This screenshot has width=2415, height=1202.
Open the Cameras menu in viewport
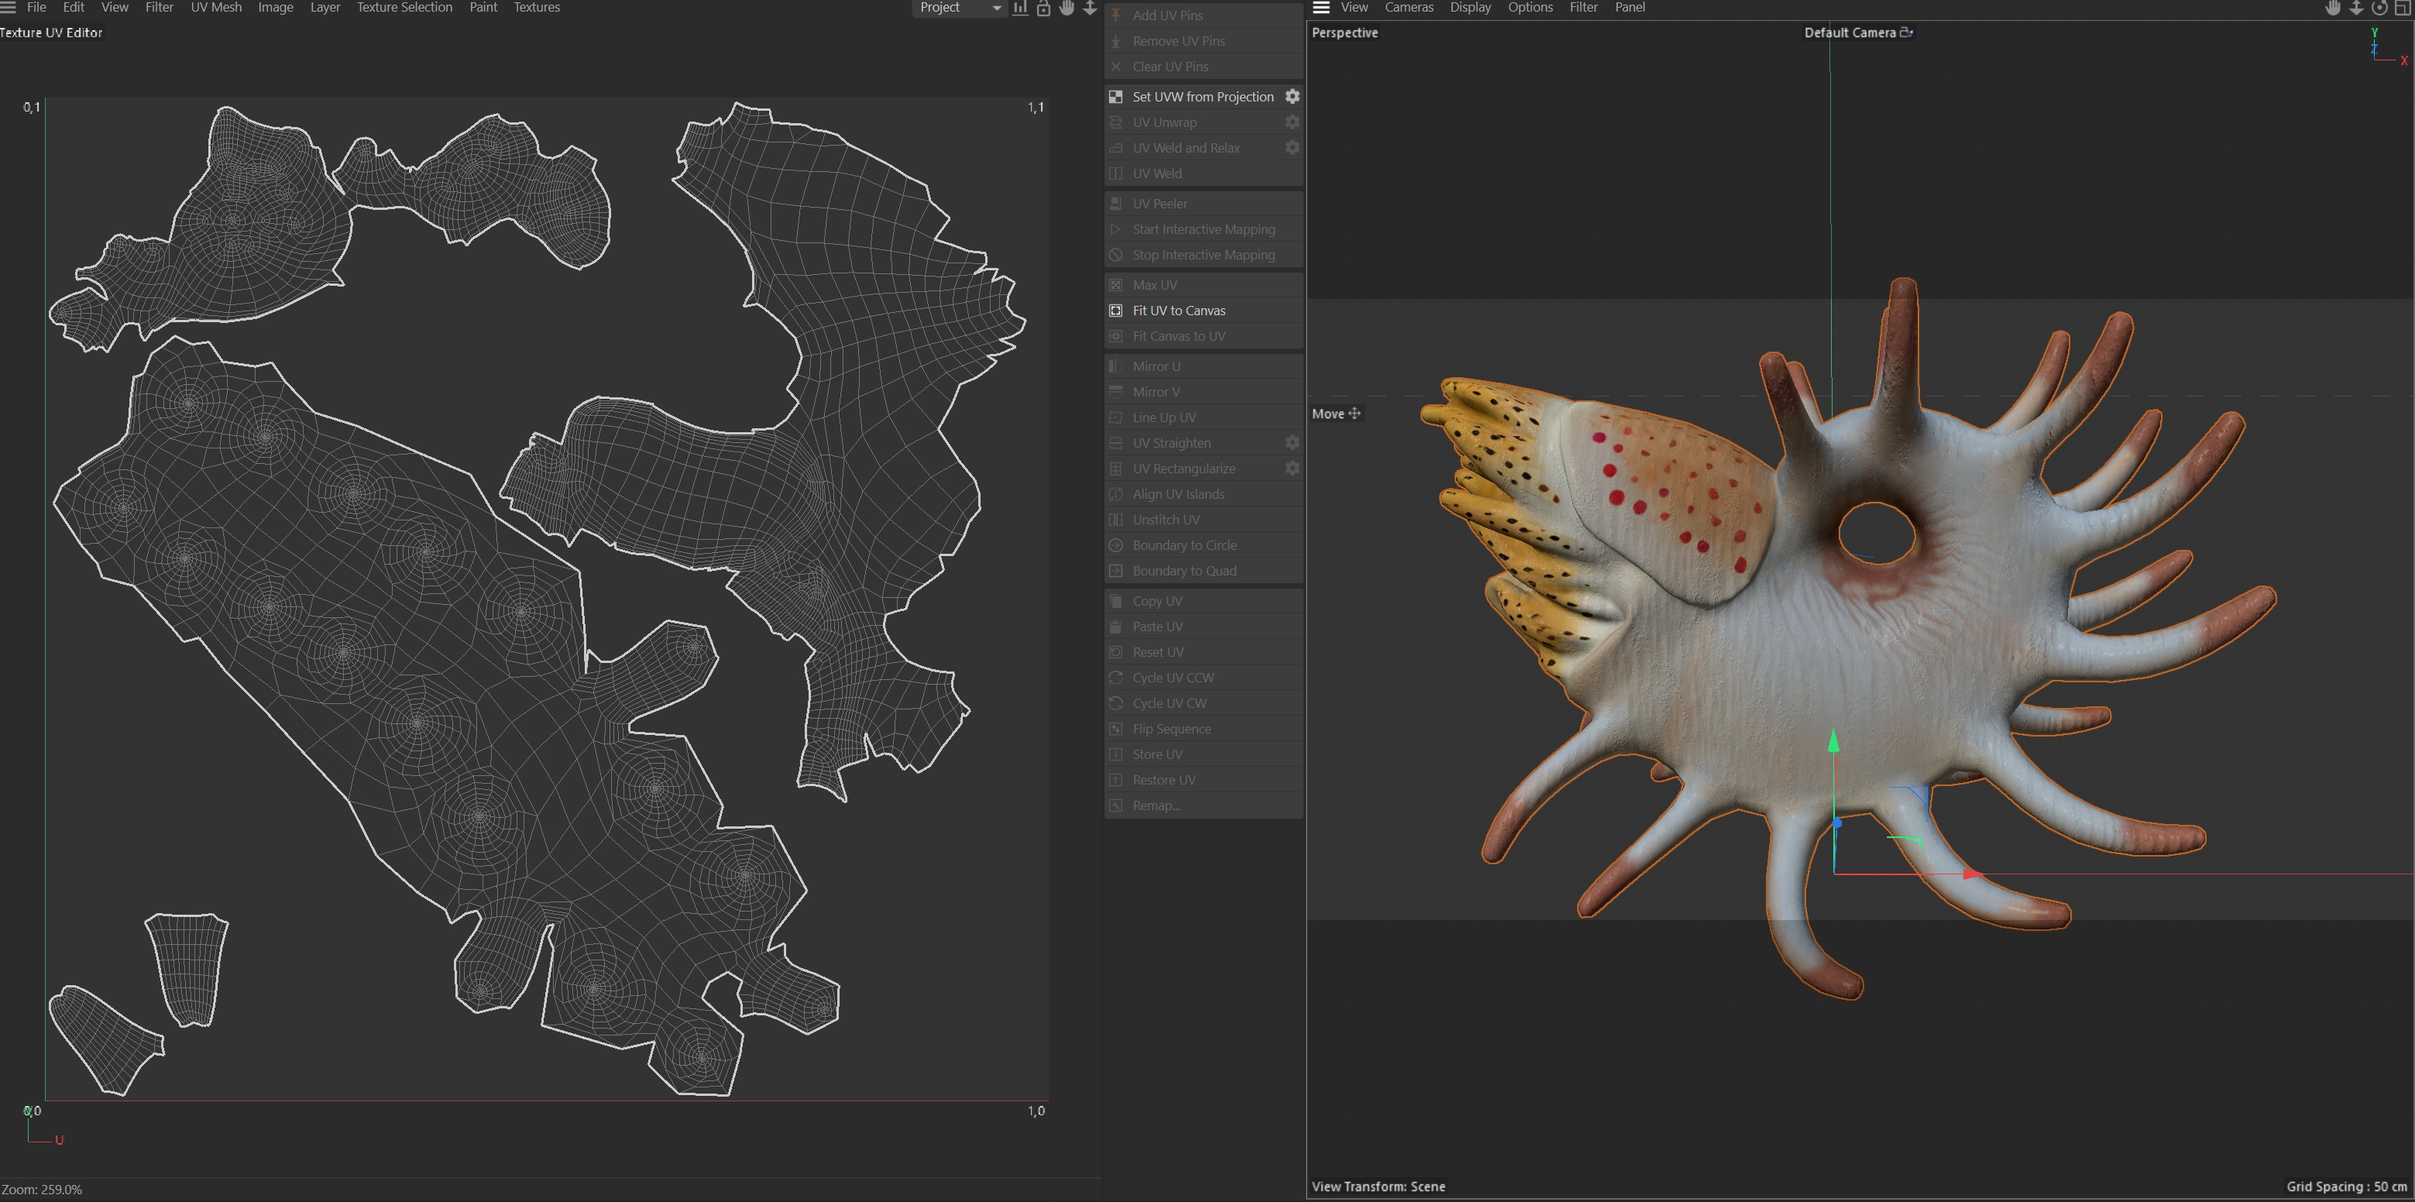click(1408, 8)
